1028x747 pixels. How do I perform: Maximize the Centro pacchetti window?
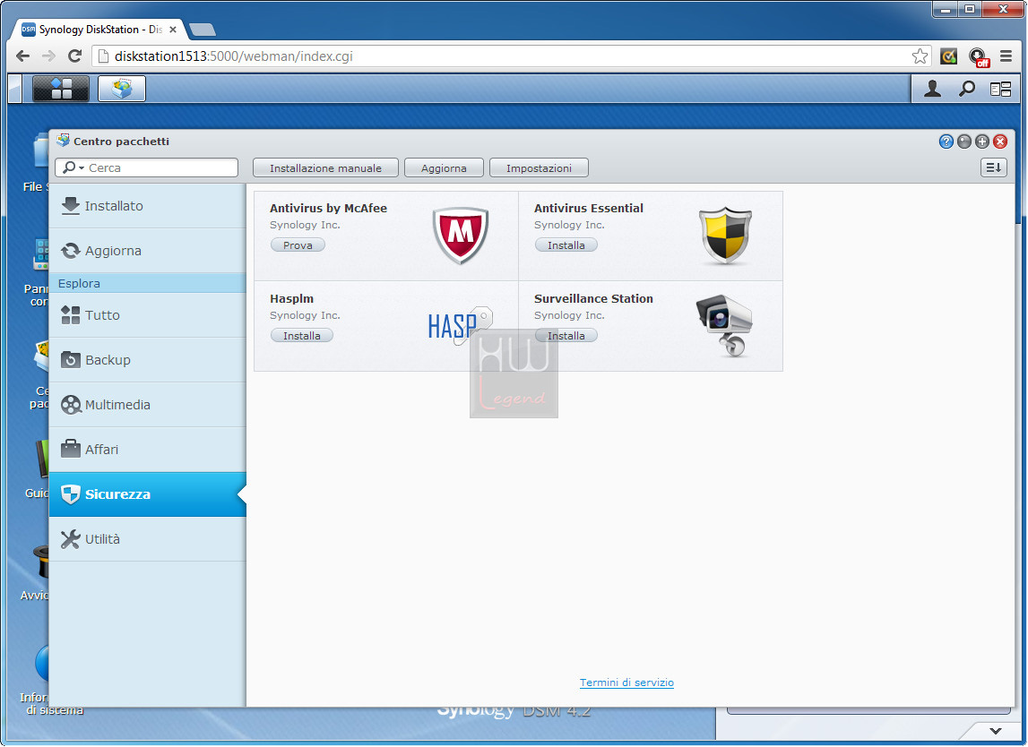(x=982, y=142)
